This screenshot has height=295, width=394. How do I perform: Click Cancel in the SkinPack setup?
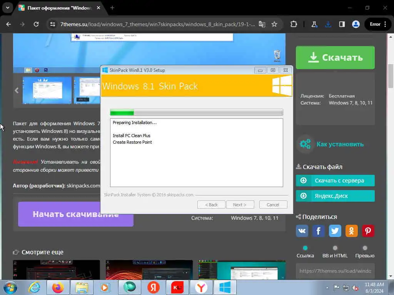point(273,205)
